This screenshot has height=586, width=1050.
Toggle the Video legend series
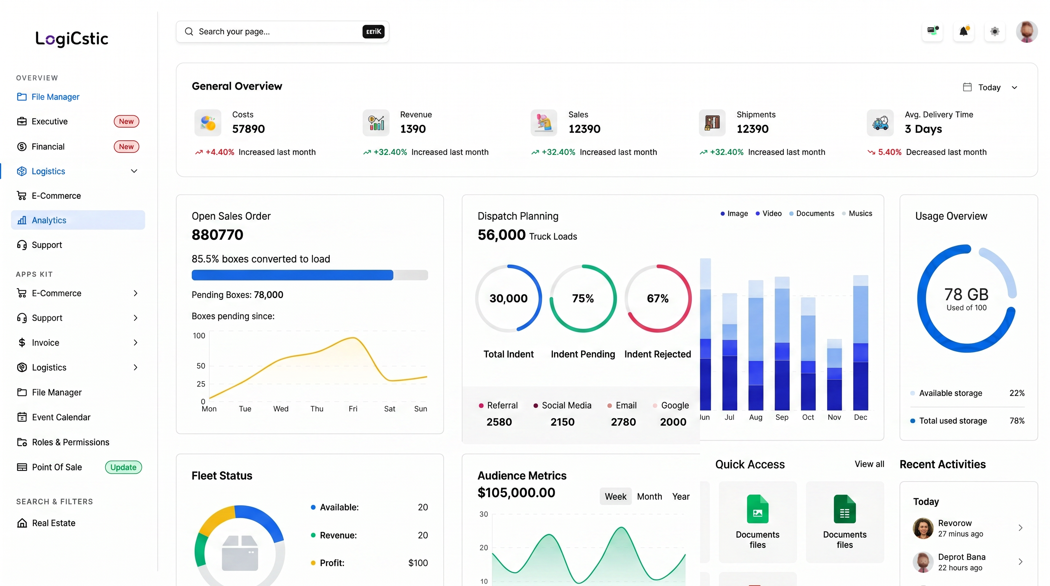click(768, 213)
